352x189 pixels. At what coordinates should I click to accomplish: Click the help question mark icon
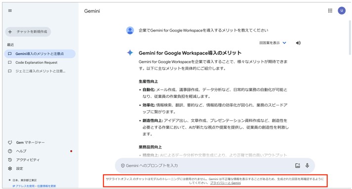point(10,151)
